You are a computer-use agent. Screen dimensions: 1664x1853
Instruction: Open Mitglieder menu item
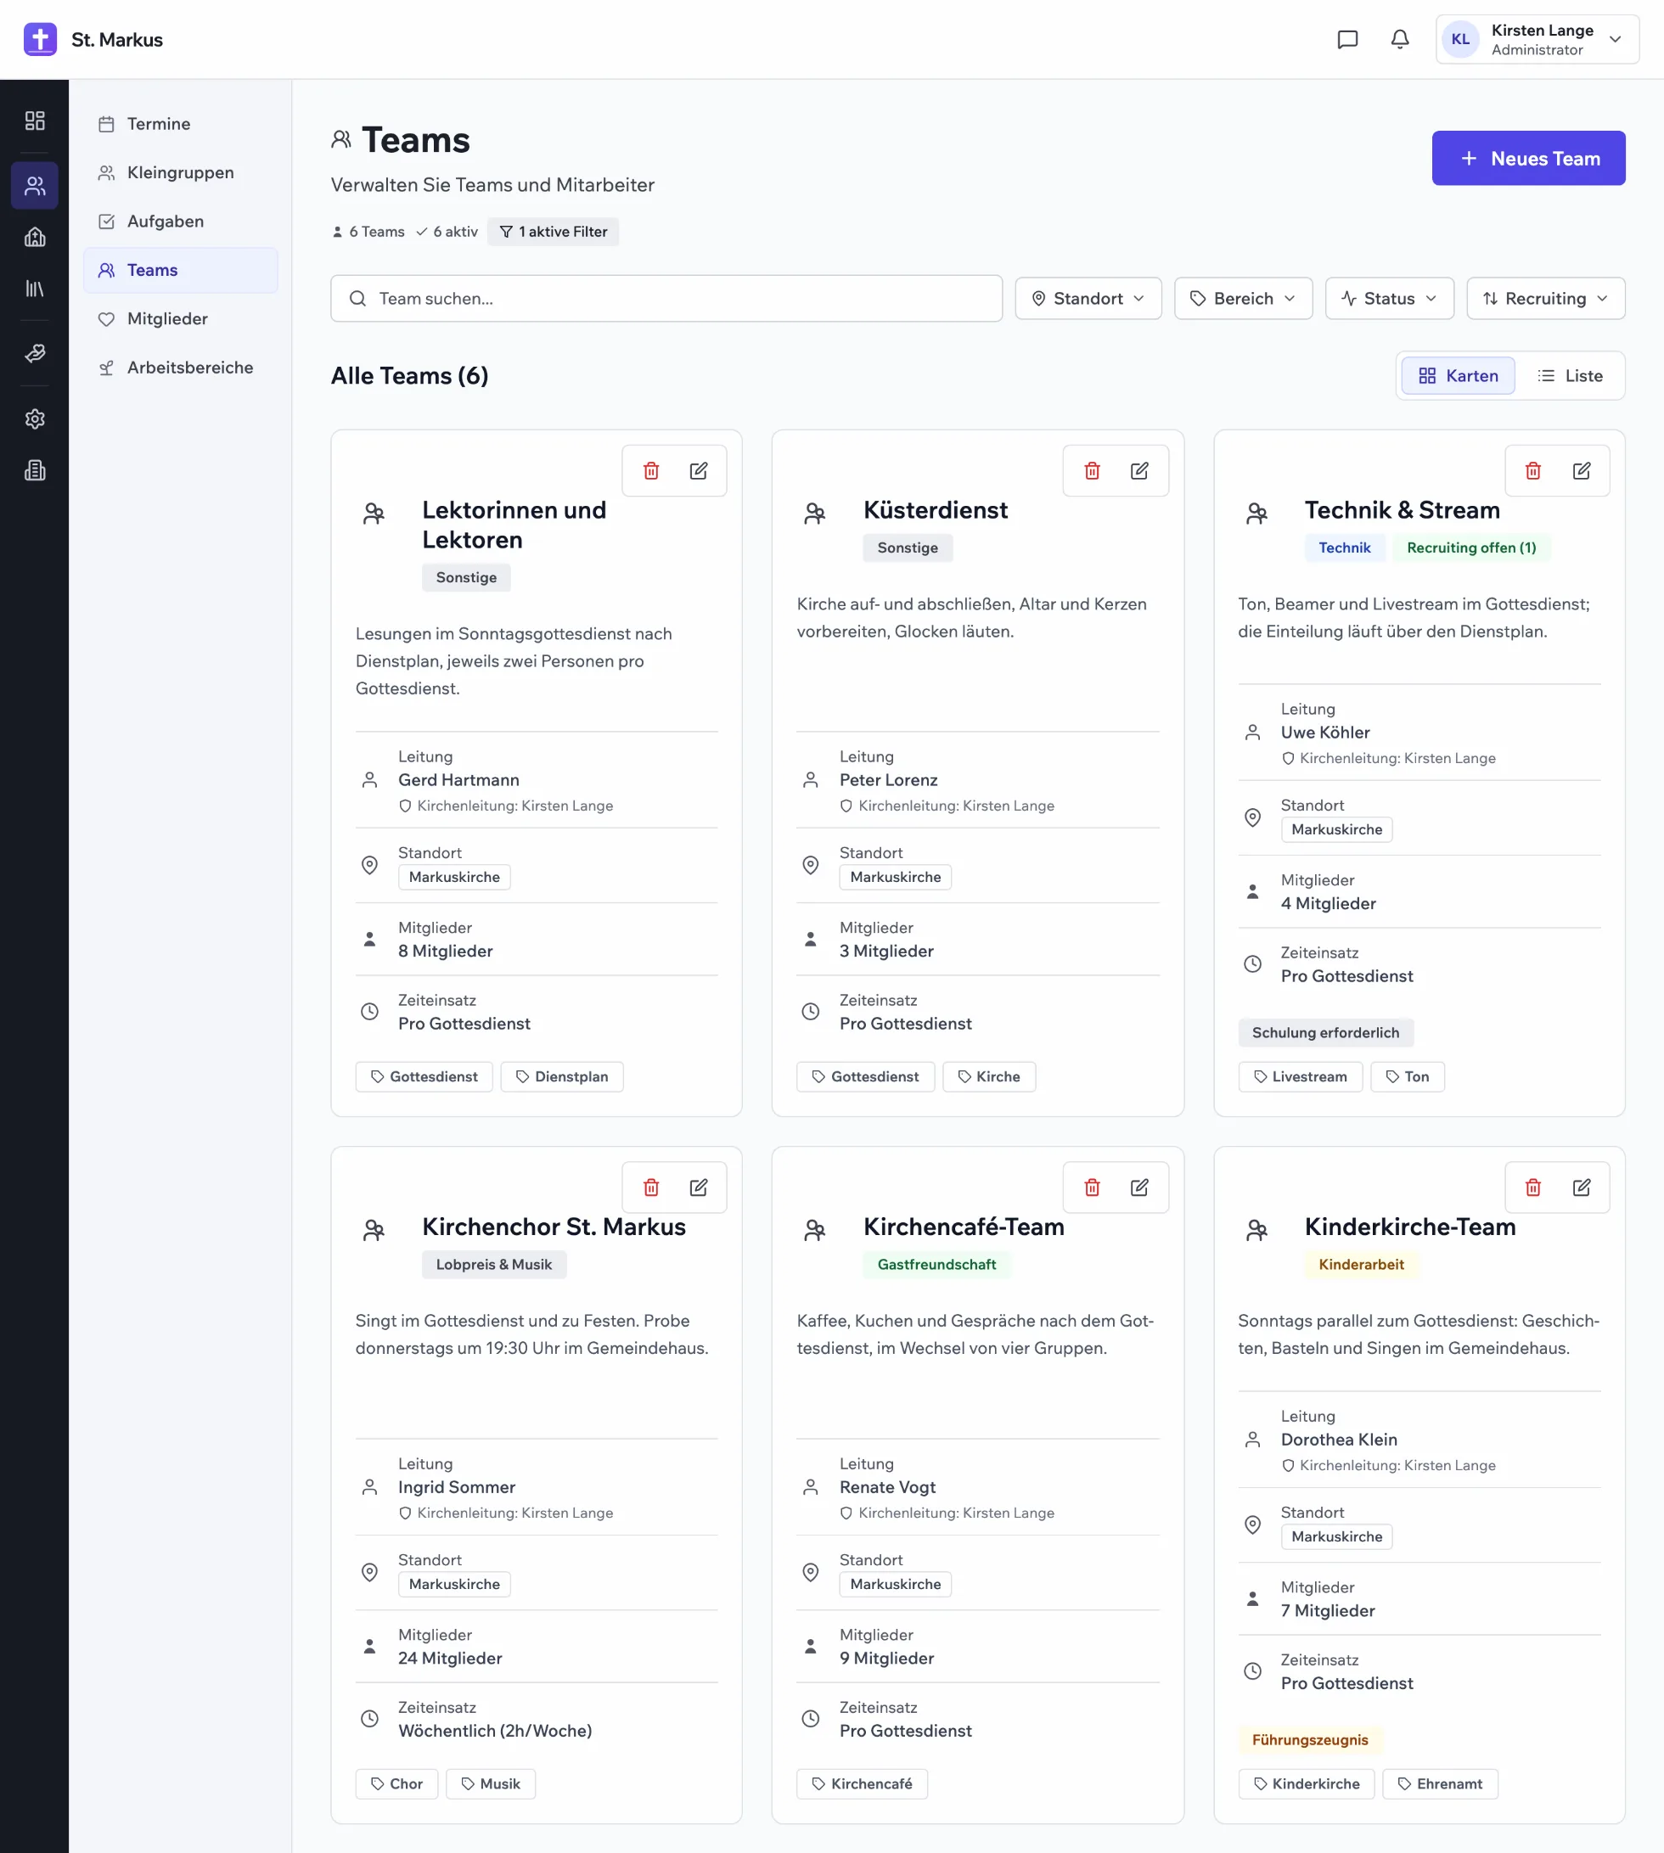(x=180, y=319)
